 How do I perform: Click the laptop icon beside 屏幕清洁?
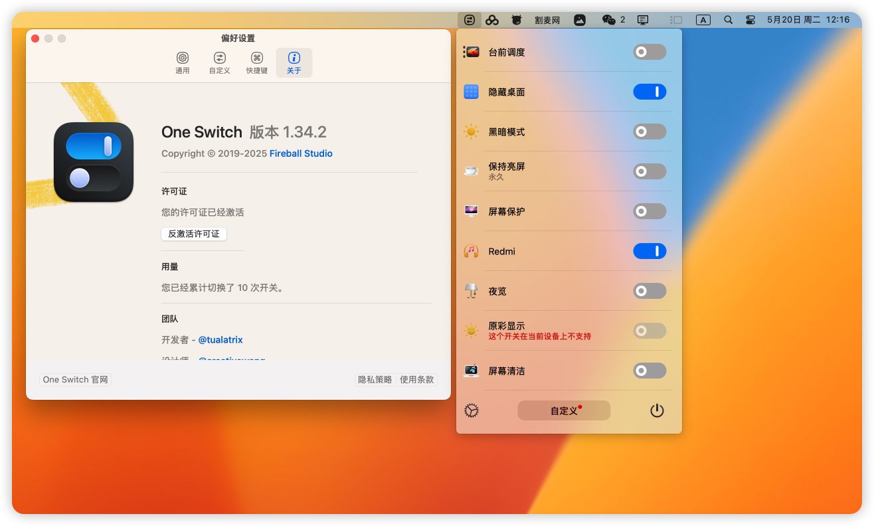(472, 371)
